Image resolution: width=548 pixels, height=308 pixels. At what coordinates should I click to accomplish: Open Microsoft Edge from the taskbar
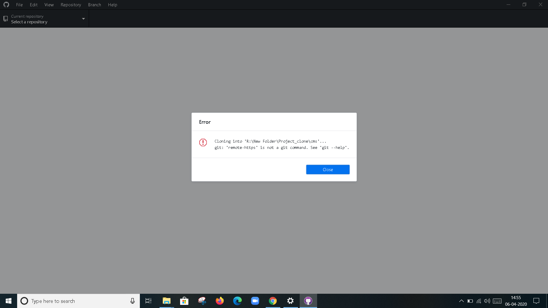[x=237, y=301]
